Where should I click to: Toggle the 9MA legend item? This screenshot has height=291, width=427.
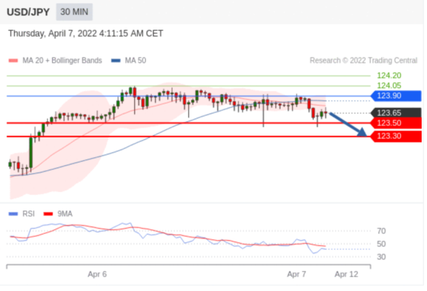pyautogui.click(x=58, y=214)
